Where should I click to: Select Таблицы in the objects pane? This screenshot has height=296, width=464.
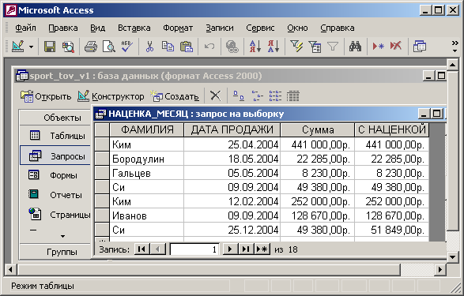point(55,136)
